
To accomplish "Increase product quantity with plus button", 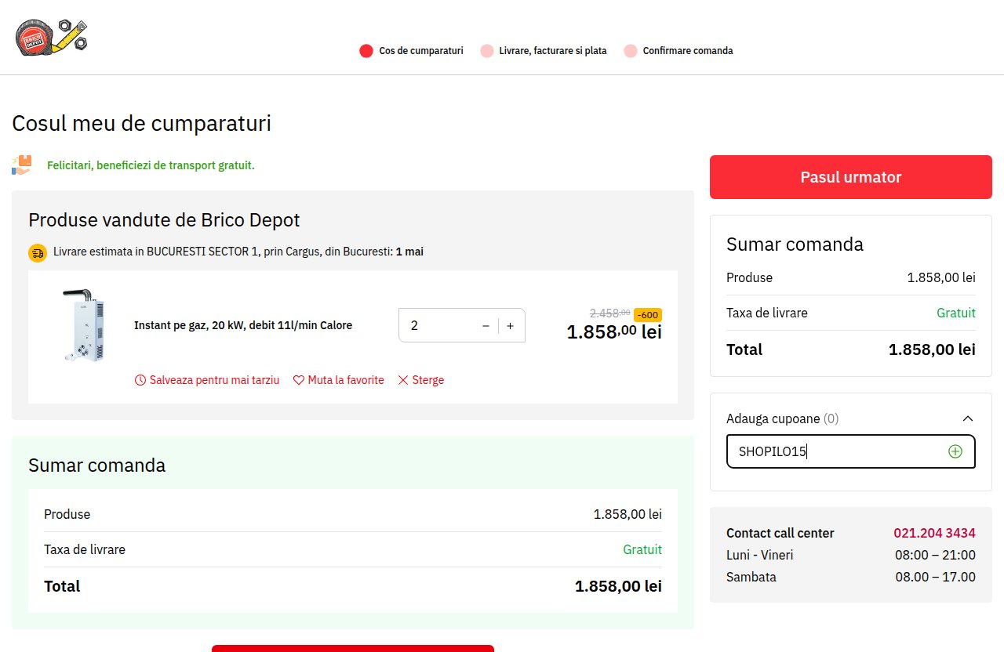I will tap(511, 326).
